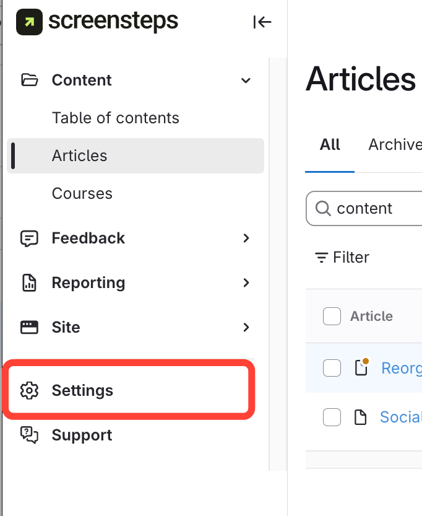Click the Feedback speech bubble icon
Viewport: 422px width, 516px height.
29,238
